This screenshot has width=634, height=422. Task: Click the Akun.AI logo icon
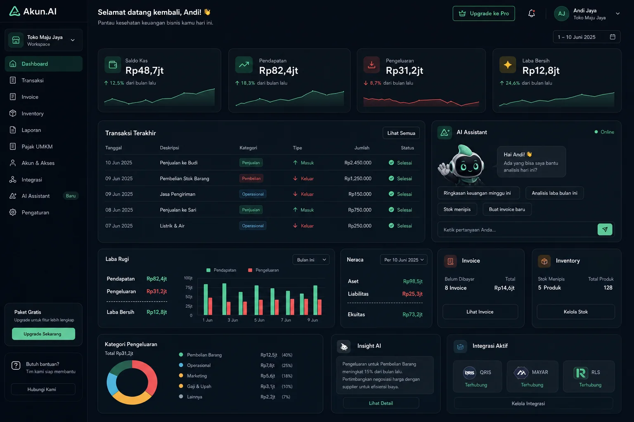(x=14, y=11)
